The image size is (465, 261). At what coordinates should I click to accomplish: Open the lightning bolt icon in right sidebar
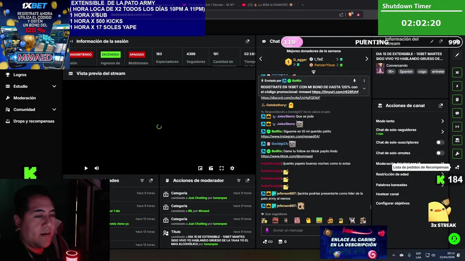pyautogui.click(x=457, y=86)
